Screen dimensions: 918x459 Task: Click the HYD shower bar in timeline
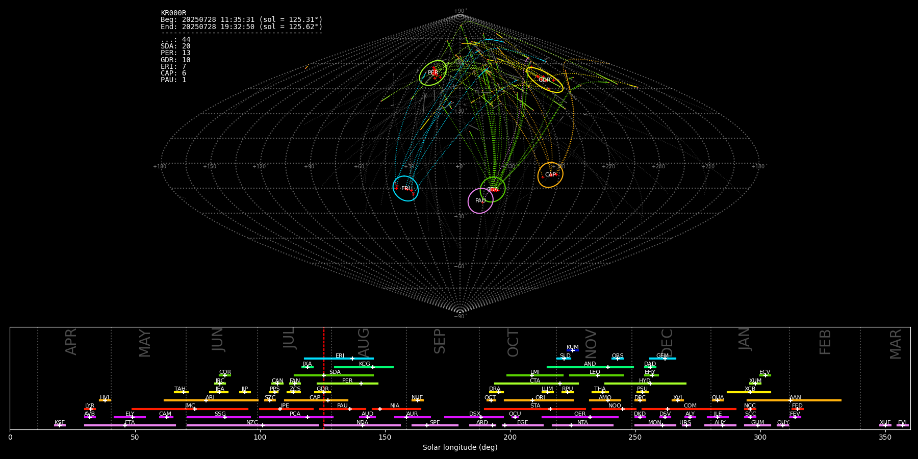pyautogui.click(x=645, y=383)
